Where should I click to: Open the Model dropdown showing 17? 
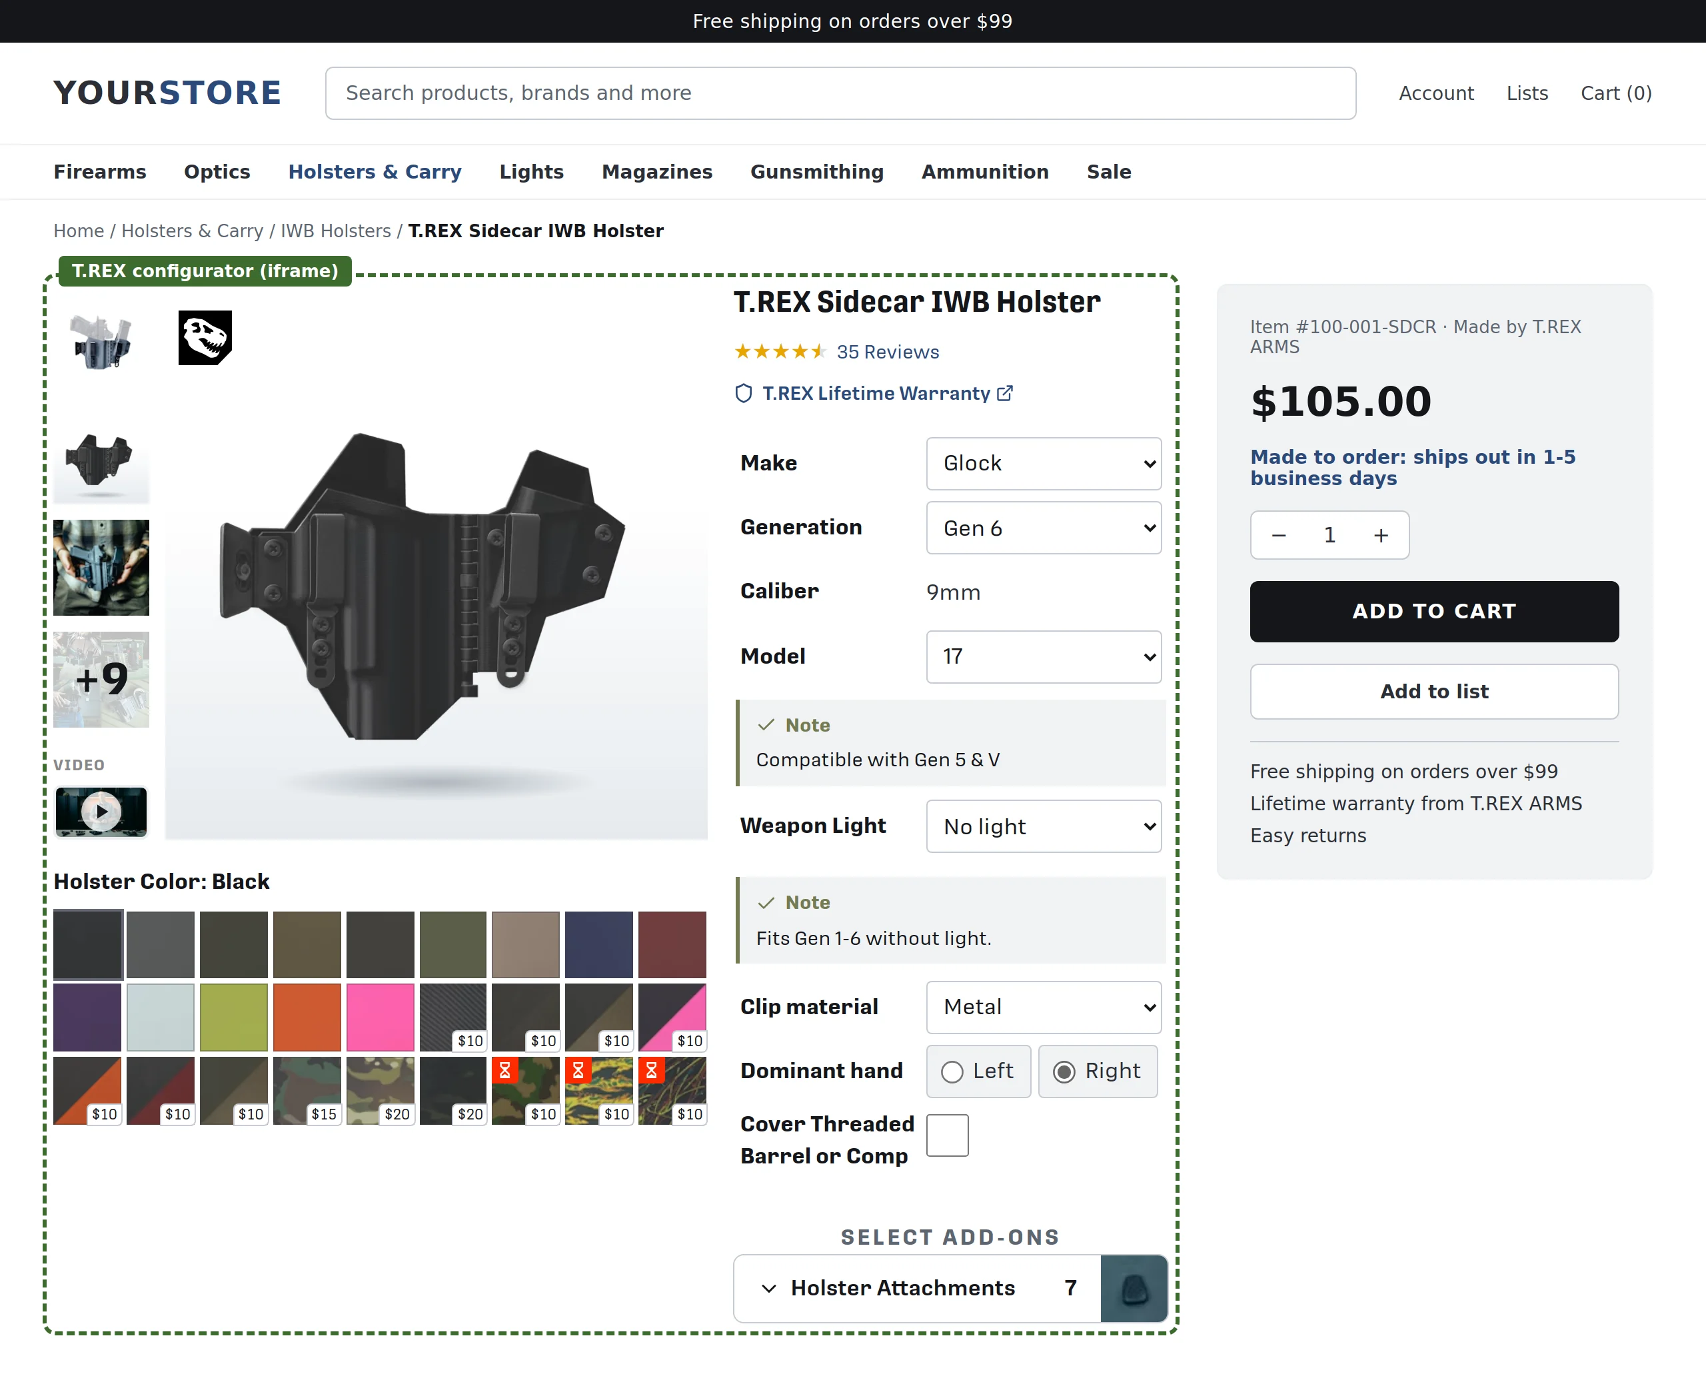[1043, 656]
